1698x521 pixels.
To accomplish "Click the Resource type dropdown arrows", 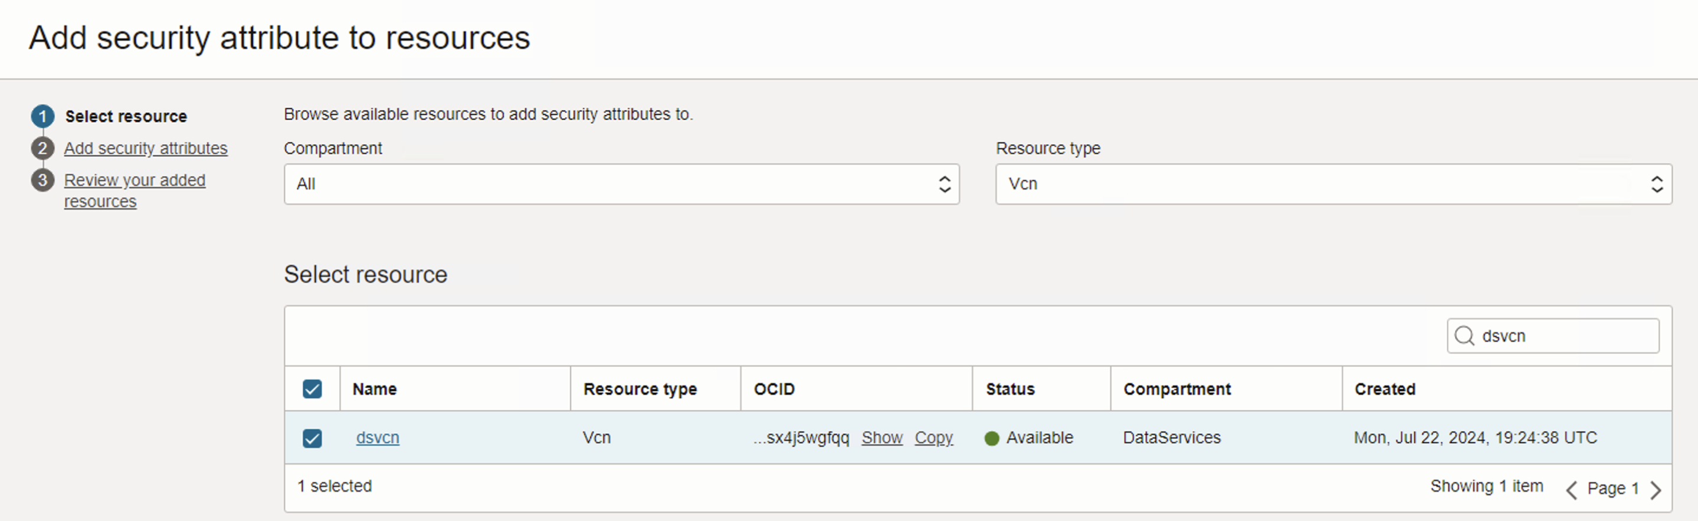I will [x=1657, y=184].
